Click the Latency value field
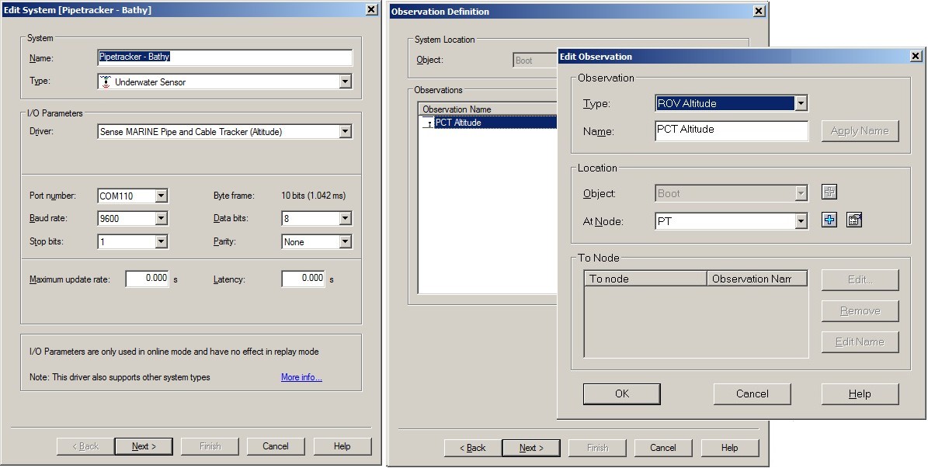The height and width of the screenshot is (468, 928). click(303, 279)
